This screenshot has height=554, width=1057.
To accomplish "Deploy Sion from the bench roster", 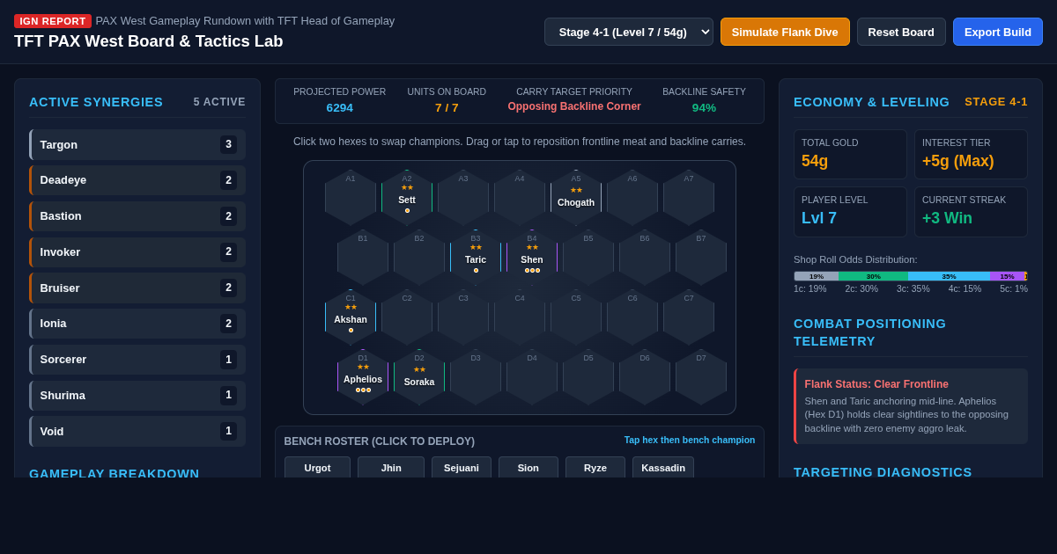I will (x=528, y=467).
